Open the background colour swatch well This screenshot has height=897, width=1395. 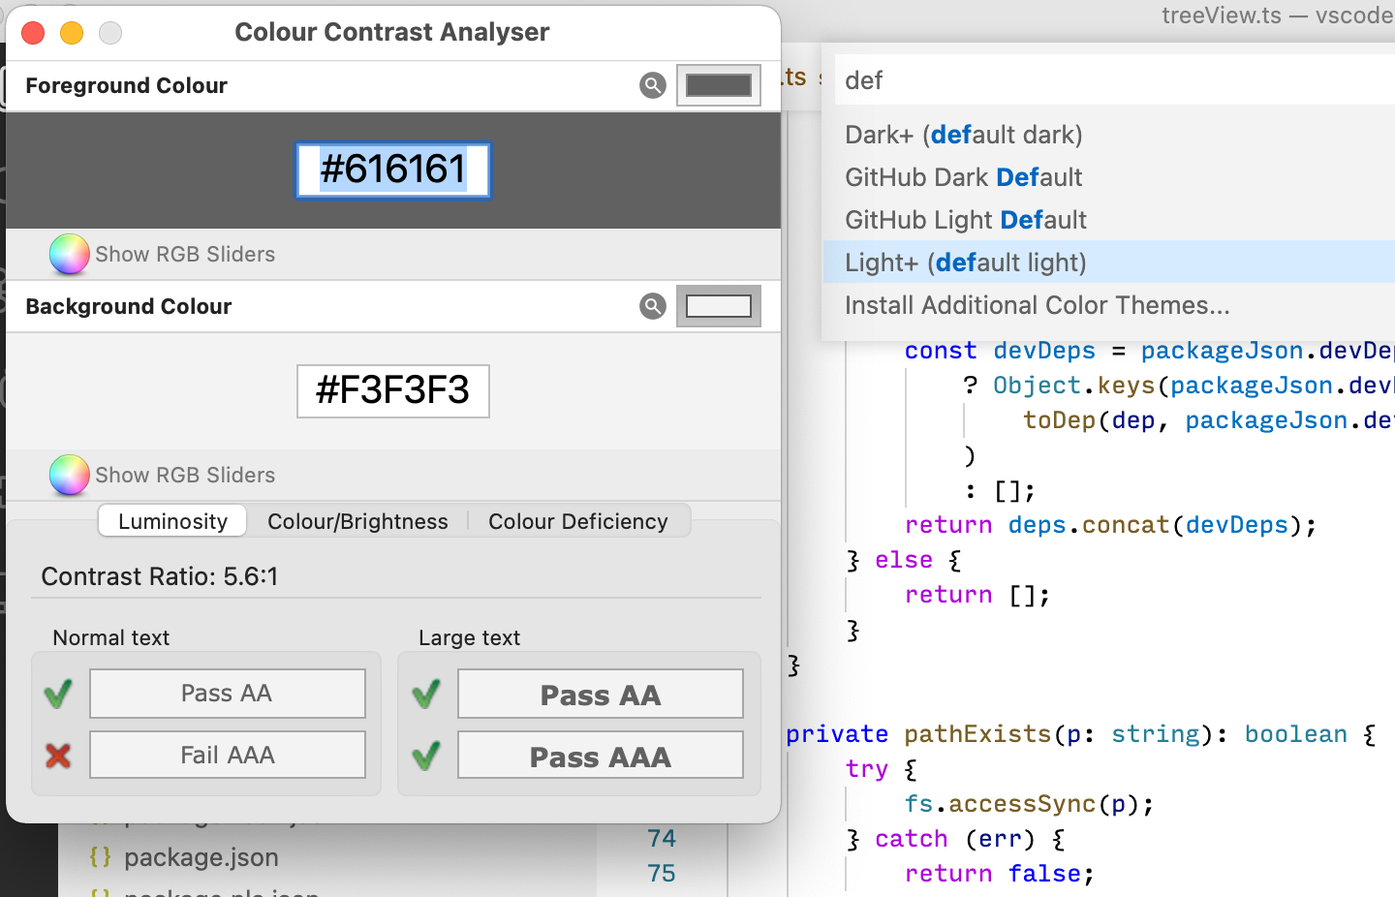(x=719, y=306)
